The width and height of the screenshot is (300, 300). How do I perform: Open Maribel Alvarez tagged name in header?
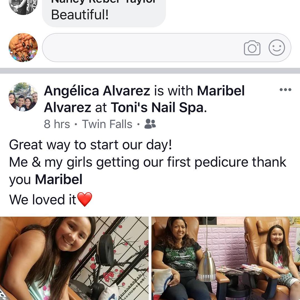(x=144, y=99)
